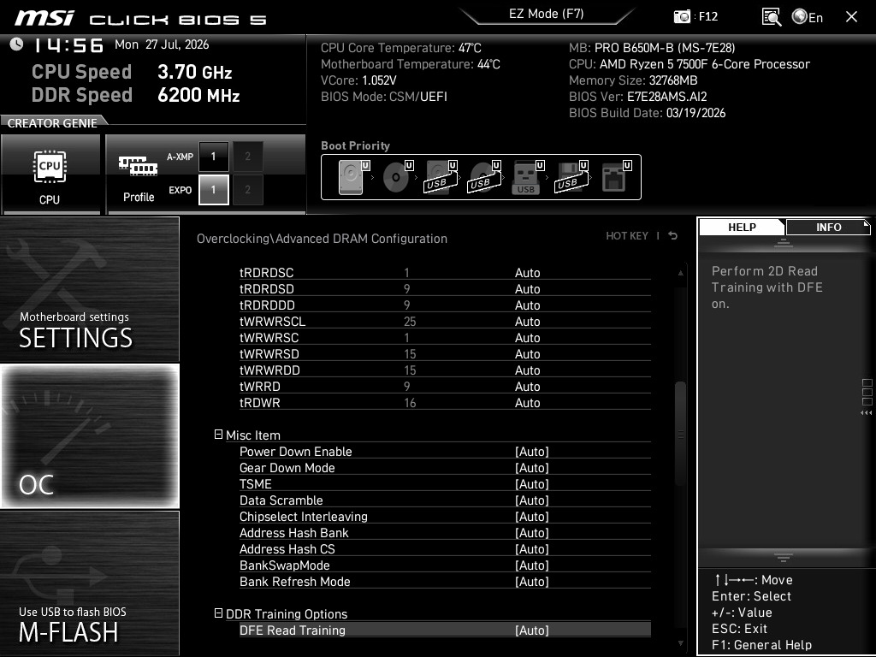Select the hard disk boot device icon
Viewport: 876px width, 657px height.
pyautogui.click(x=353, y=177)
